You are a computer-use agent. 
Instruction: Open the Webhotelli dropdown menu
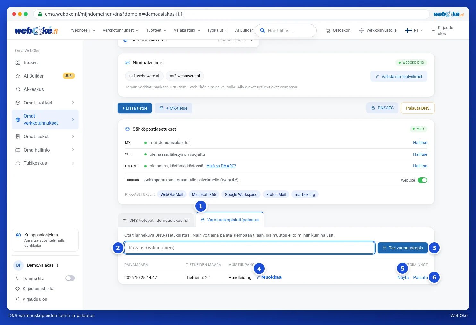click(83, 30)
